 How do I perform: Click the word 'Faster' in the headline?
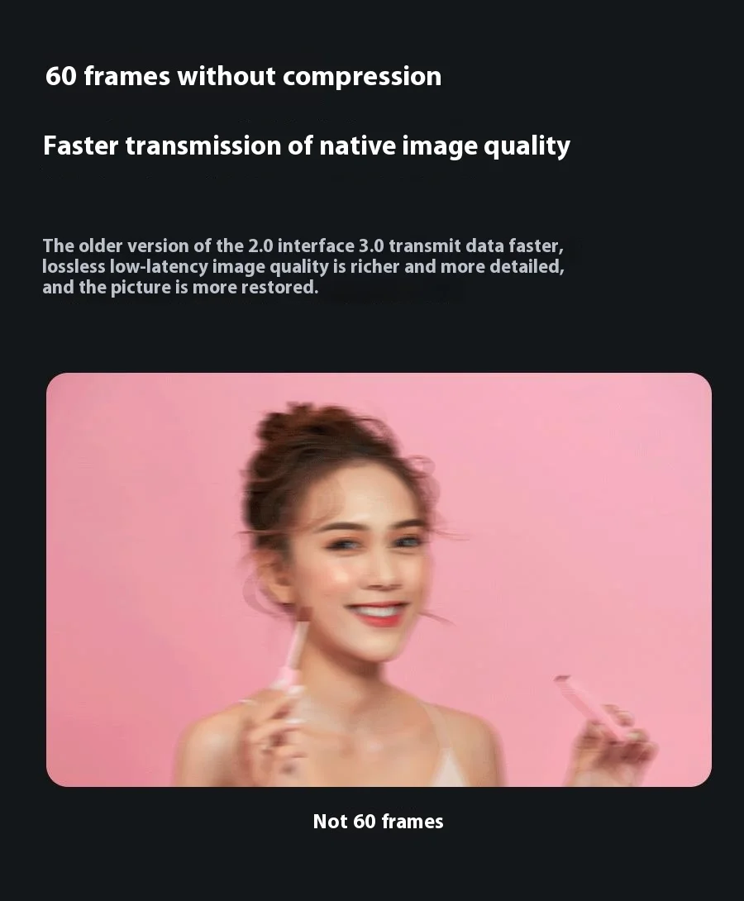tap(80, 146)
